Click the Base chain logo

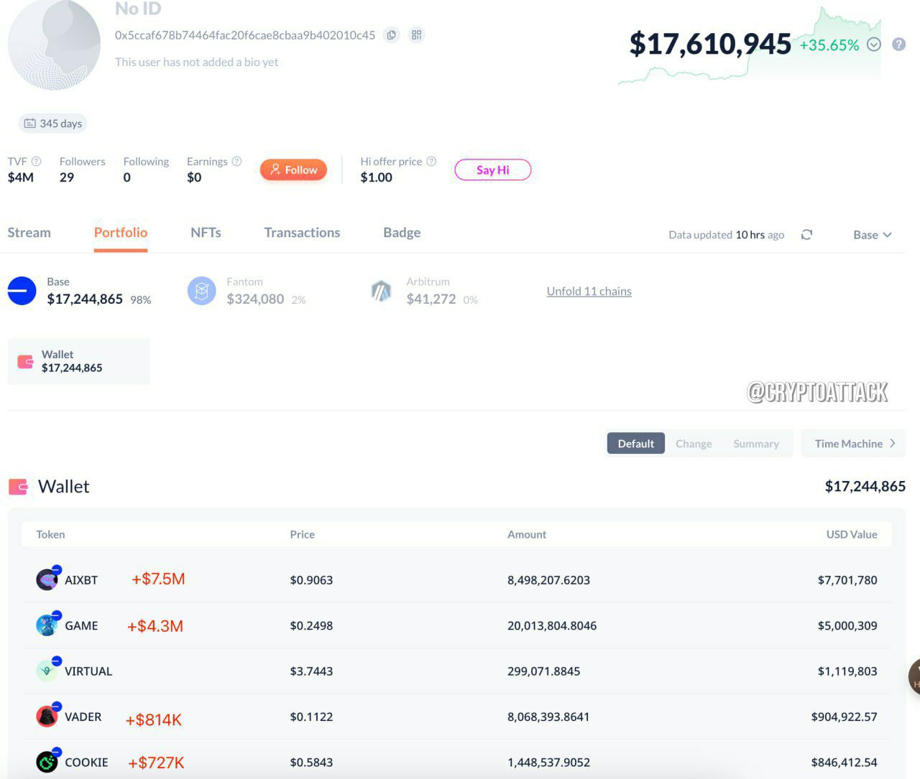22,291
